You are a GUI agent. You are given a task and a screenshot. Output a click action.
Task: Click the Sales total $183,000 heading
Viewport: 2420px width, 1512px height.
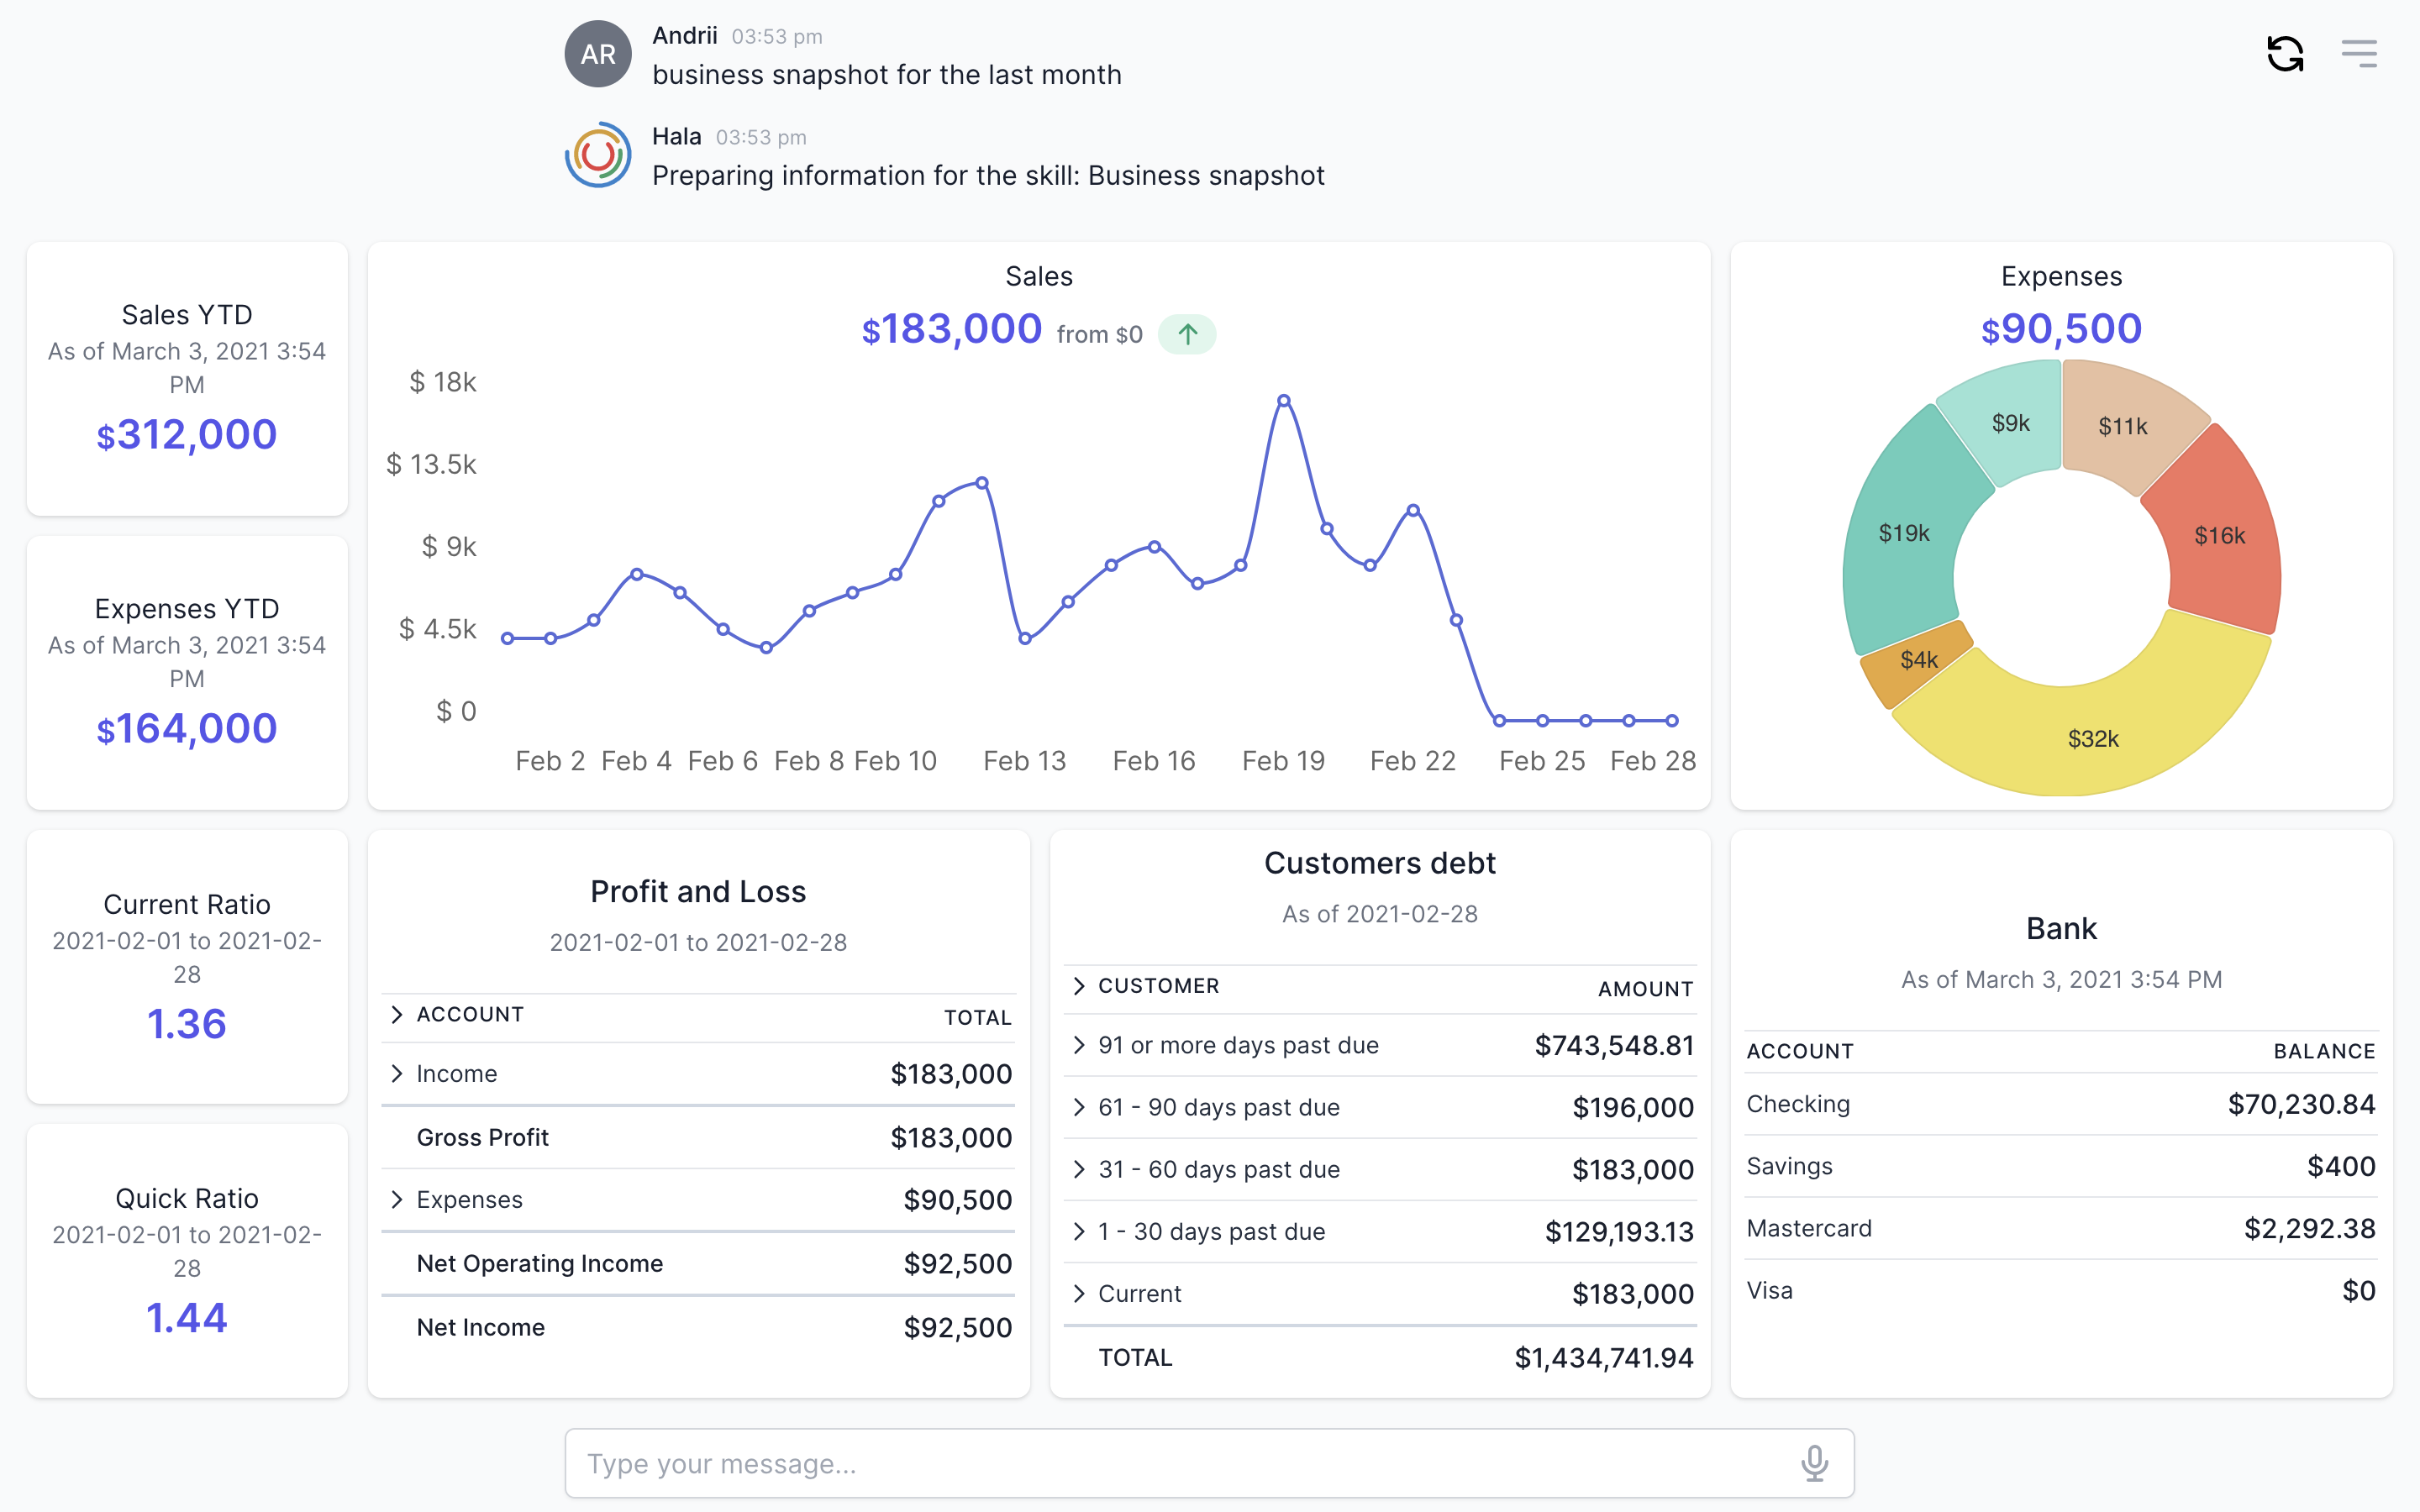click(952, 329)
